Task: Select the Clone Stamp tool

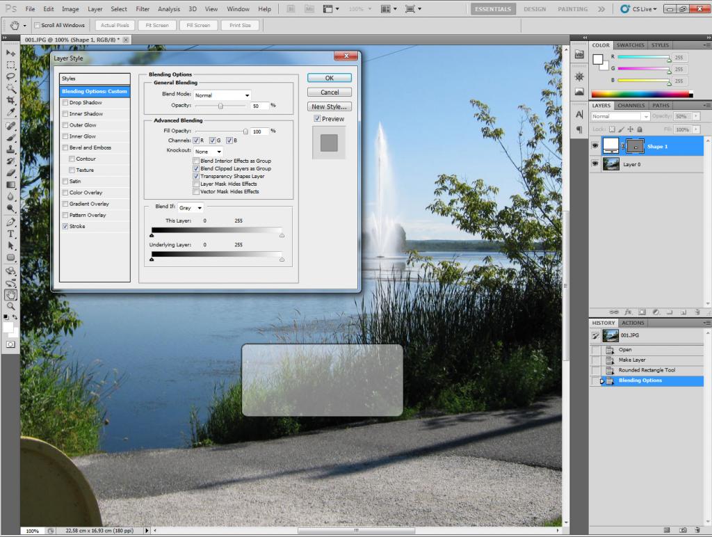Action: coord(10,150)
